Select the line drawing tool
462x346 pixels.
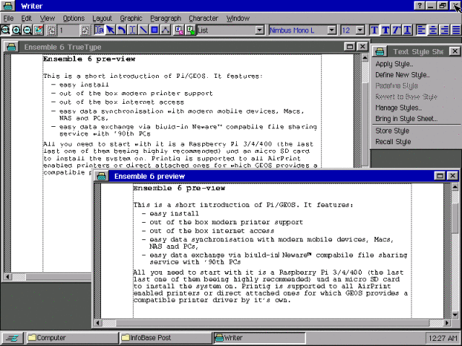143,30
